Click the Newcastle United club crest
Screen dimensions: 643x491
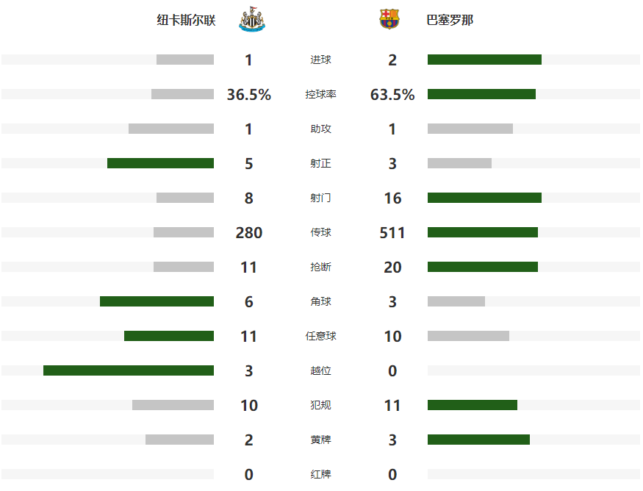tap(251, 20)
